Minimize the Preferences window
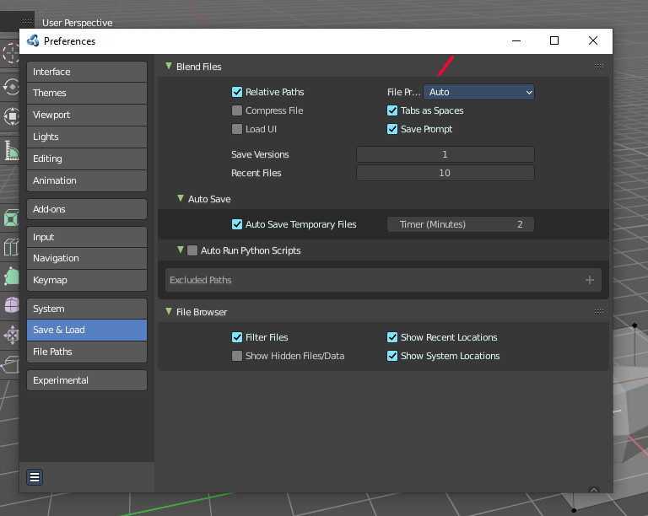The image size is (648, 516). tap(516, 40)
